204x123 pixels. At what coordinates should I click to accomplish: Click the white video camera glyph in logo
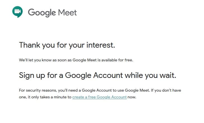pyautogui.click(x=18, y=11)
